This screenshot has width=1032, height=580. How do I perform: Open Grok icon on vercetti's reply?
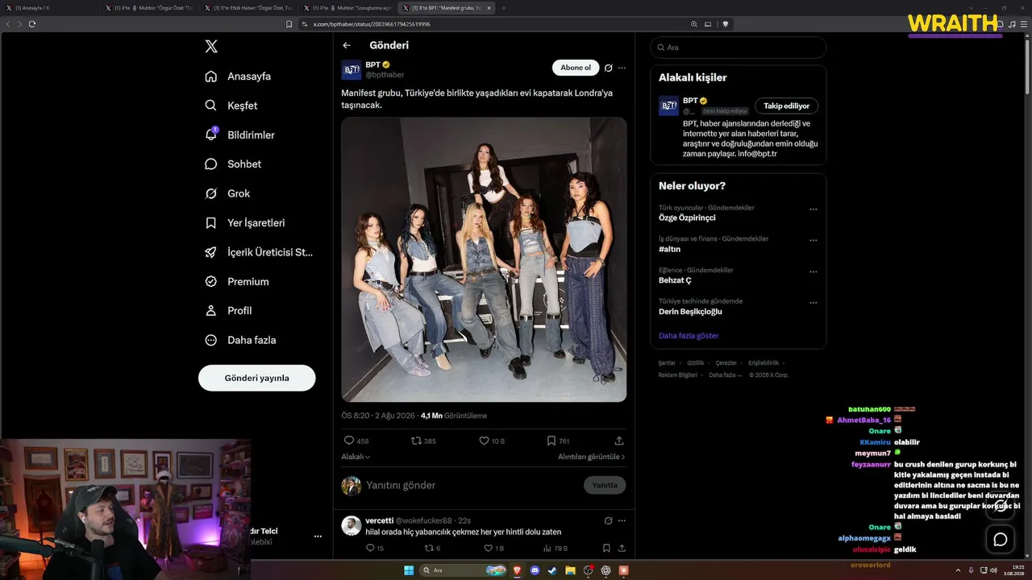pyautogui.click(x=609, y=520)
